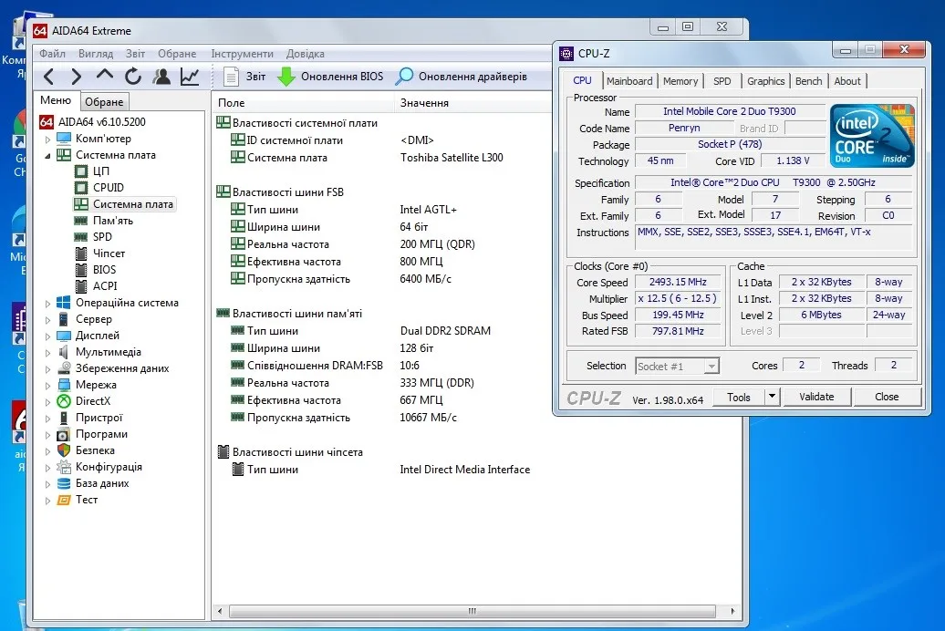Open the Інструменти menu
Viewport: 945px width, 631px height.
click(242, 54)
